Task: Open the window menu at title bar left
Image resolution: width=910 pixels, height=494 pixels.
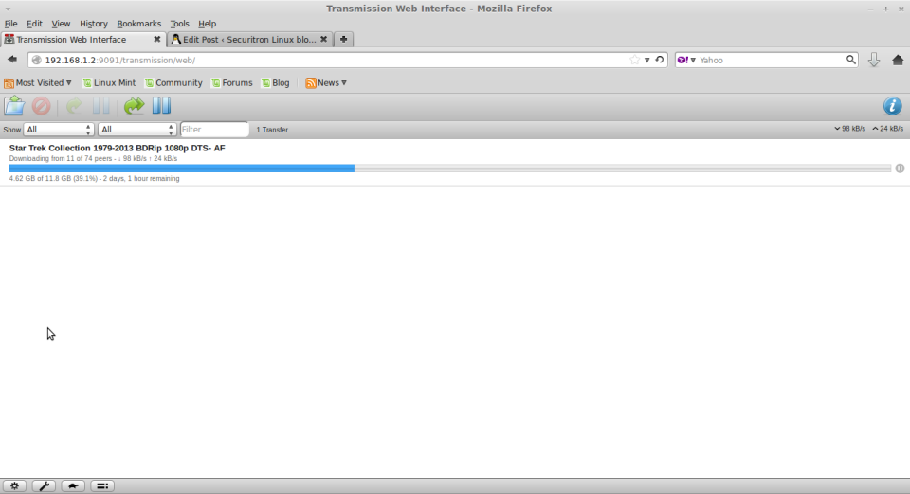Action: [x=8, y=9]
